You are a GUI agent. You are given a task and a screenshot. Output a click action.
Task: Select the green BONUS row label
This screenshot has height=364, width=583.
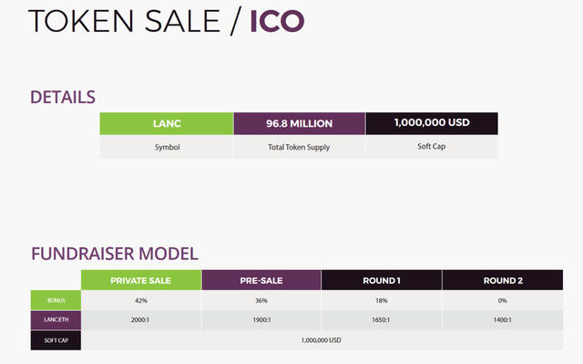coord(56,300)
